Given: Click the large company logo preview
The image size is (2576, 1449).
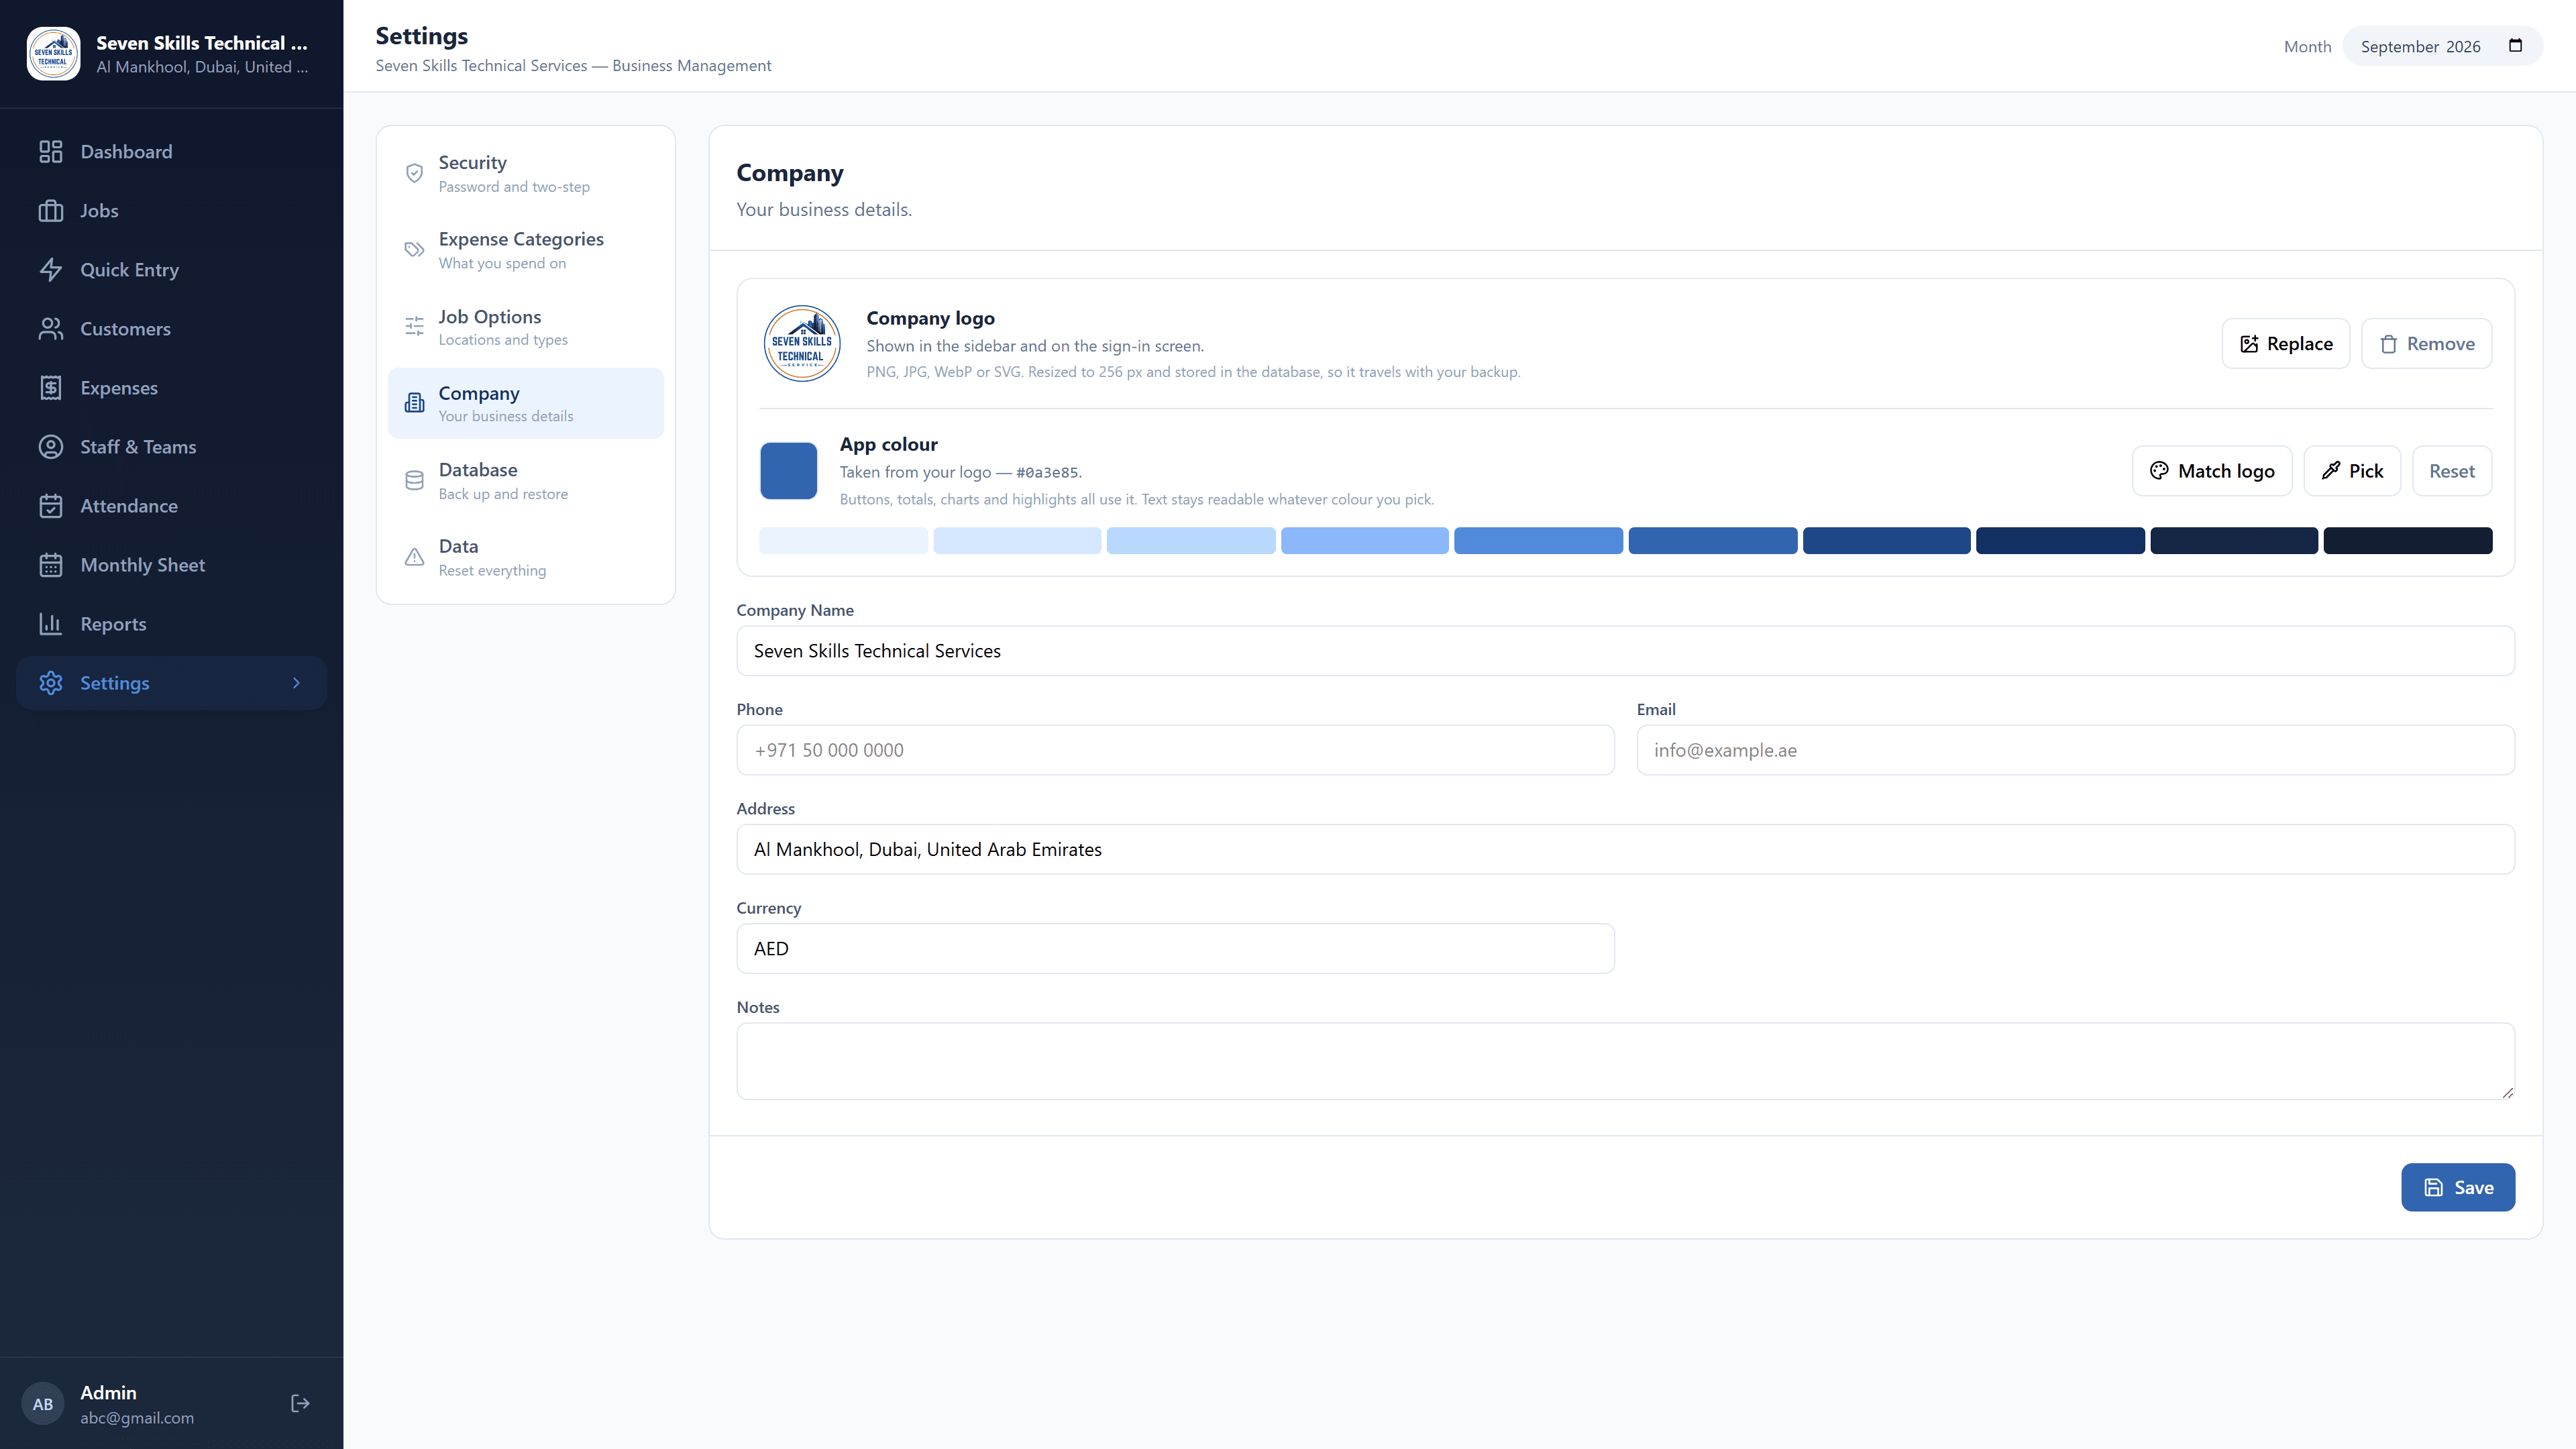Looking at the screenshot, I should (802, 344).
